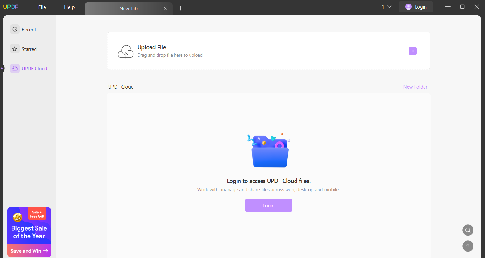Viewport: 485px width, 258px height.
Task: Click the question mark help icon
Action: pos(468,246)
